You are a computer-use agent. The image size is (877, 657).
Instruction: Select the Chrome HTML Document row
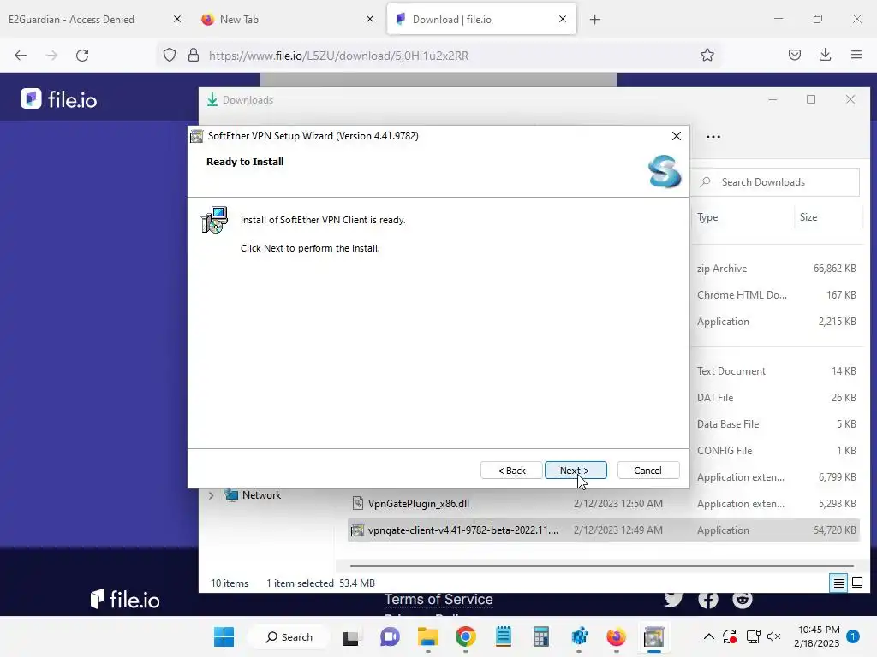[776, 295]
